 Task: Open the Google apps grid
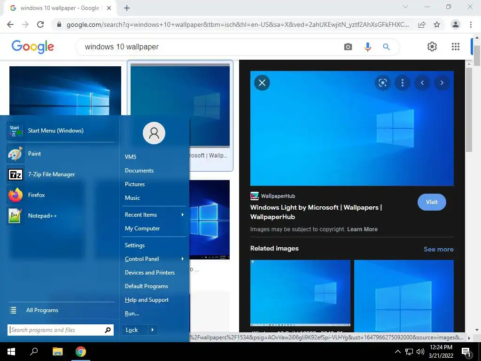tap(456, 47)
